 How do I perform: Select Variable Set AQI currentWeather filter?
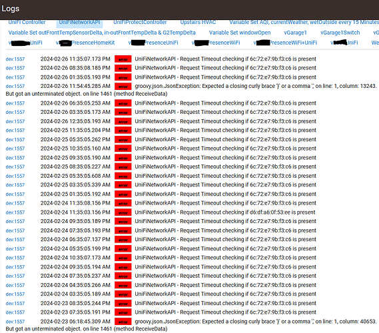304,22
